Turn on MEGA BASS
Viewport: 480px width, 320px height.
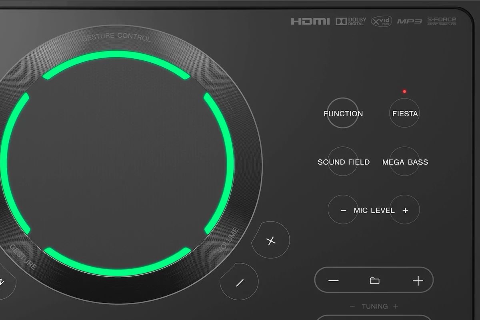coord(405,162)
